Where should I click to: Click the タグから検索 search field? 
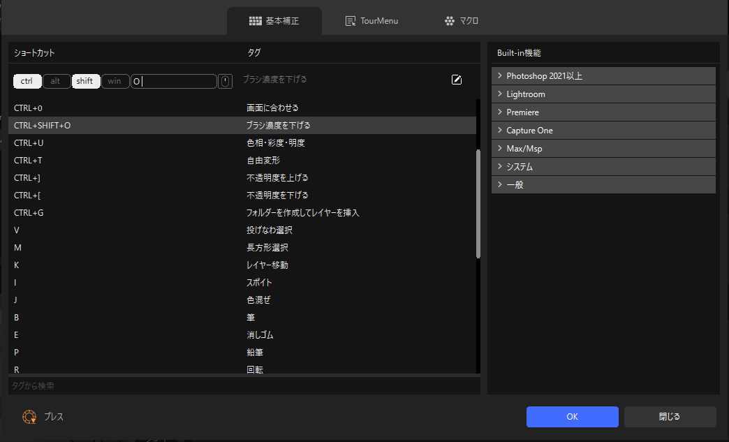click(244, 385)
